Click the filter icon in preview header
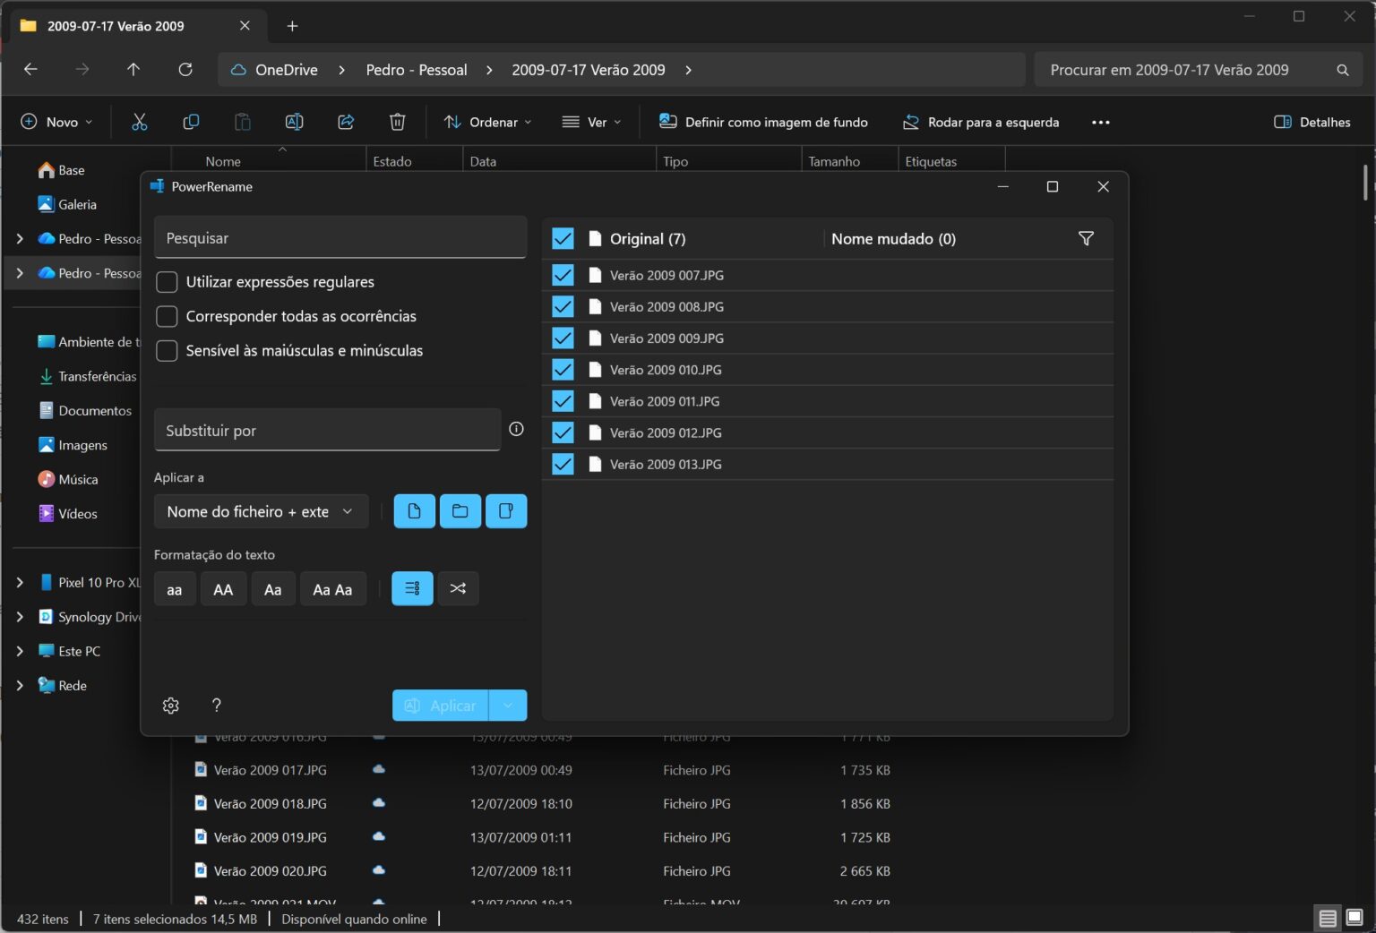The height and width of the screenshot is (933, 1376). (1086, 239)
